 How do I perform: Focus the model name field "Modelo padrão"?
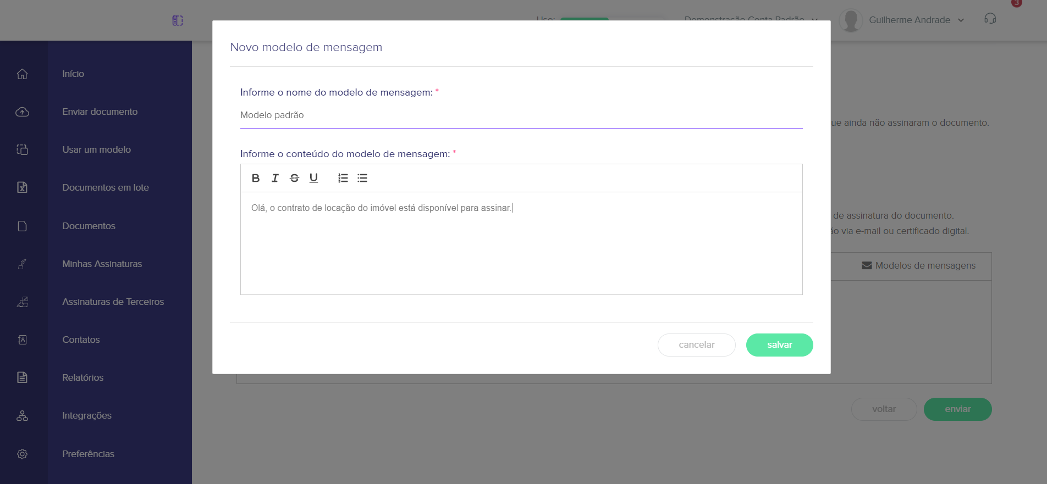[x=521, y=115]
